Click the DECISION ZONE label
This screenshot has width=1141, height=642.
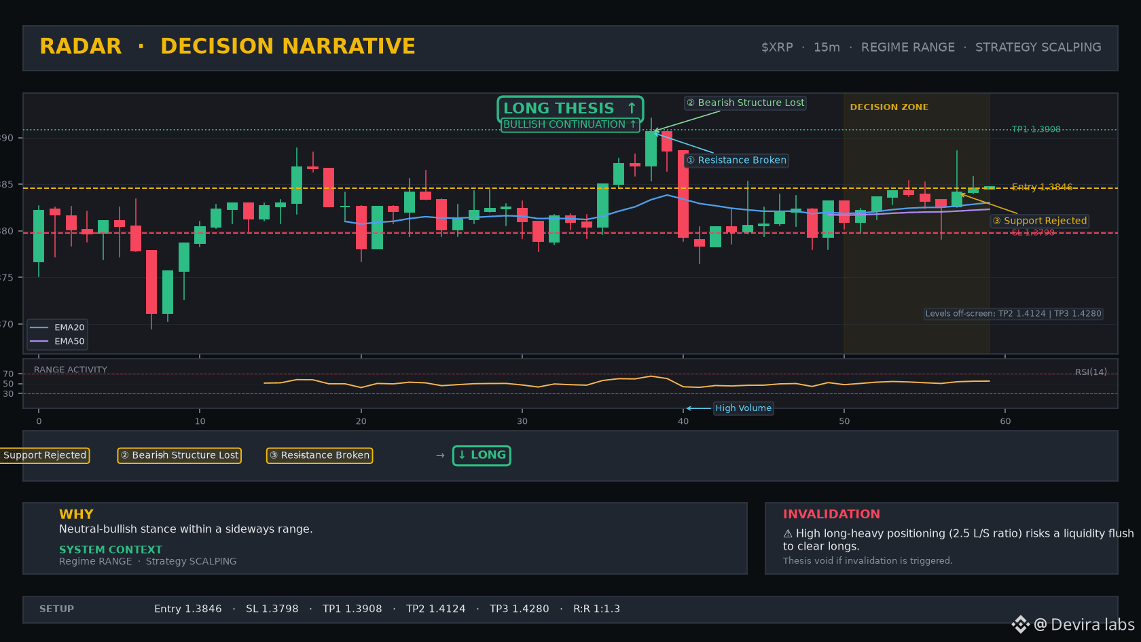coord(889,107)
